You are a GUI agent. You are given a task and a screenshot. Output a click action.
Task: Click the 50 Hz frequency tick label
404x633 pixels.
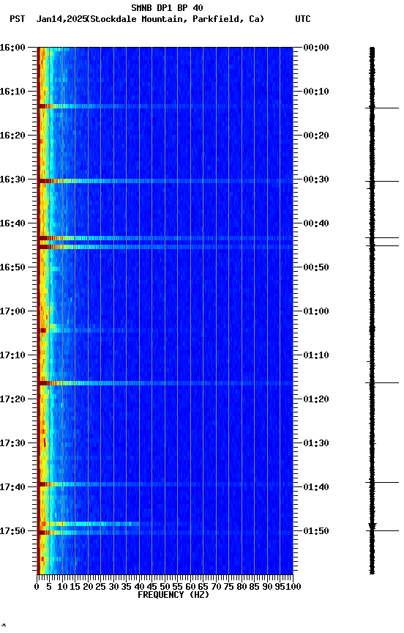[x=165, y=587]
